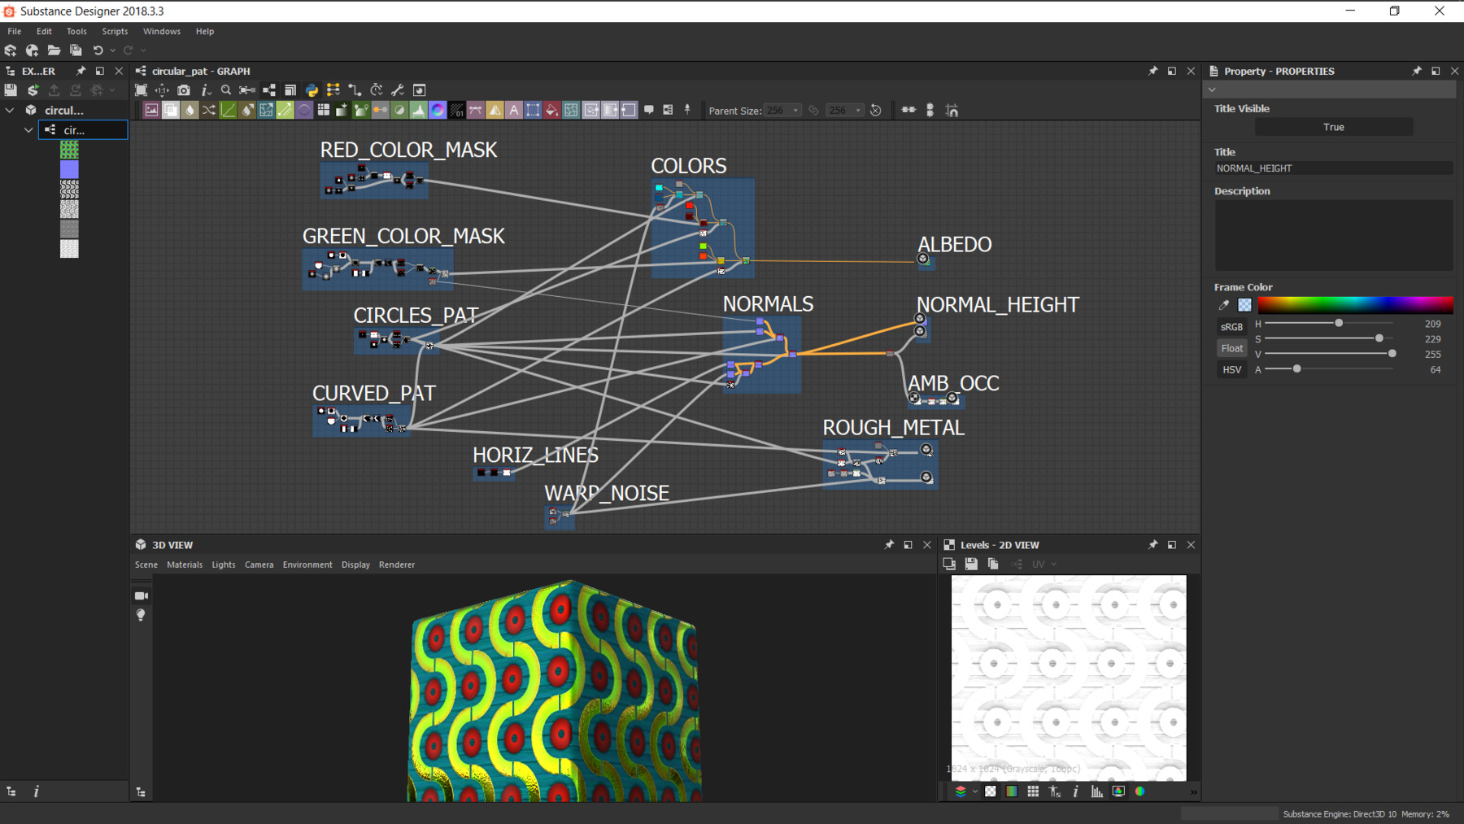This screenshot has height=824, width=1464.
Task: Toggle Title Visible to False in Properties
Action: pos(1333,127)
